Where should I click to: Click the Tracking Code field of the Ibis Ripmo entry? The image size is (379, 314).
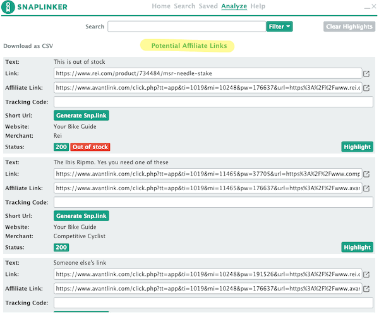pos(214,202)
